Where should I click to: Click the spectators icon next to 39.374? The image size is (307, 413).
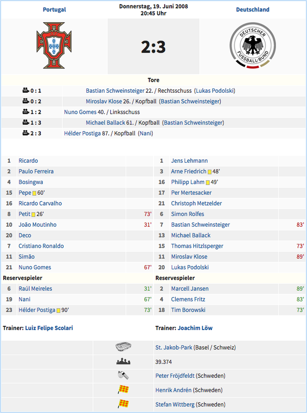coord(123,362)
